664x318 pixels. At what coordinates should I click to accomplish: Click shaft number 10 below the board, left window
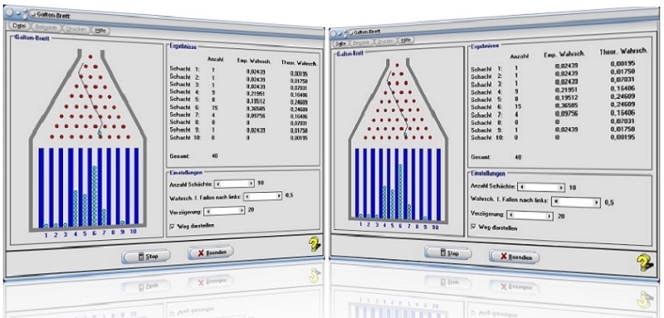pos(133,232)
